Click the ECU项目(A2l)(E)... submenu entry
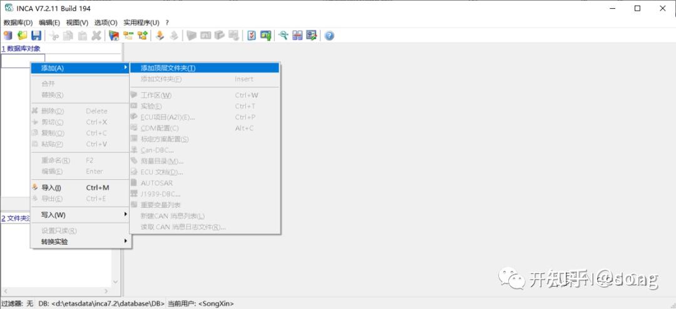The width and height of the screenshot is (676, 309). pyautogui.click(x=204, y=117)
